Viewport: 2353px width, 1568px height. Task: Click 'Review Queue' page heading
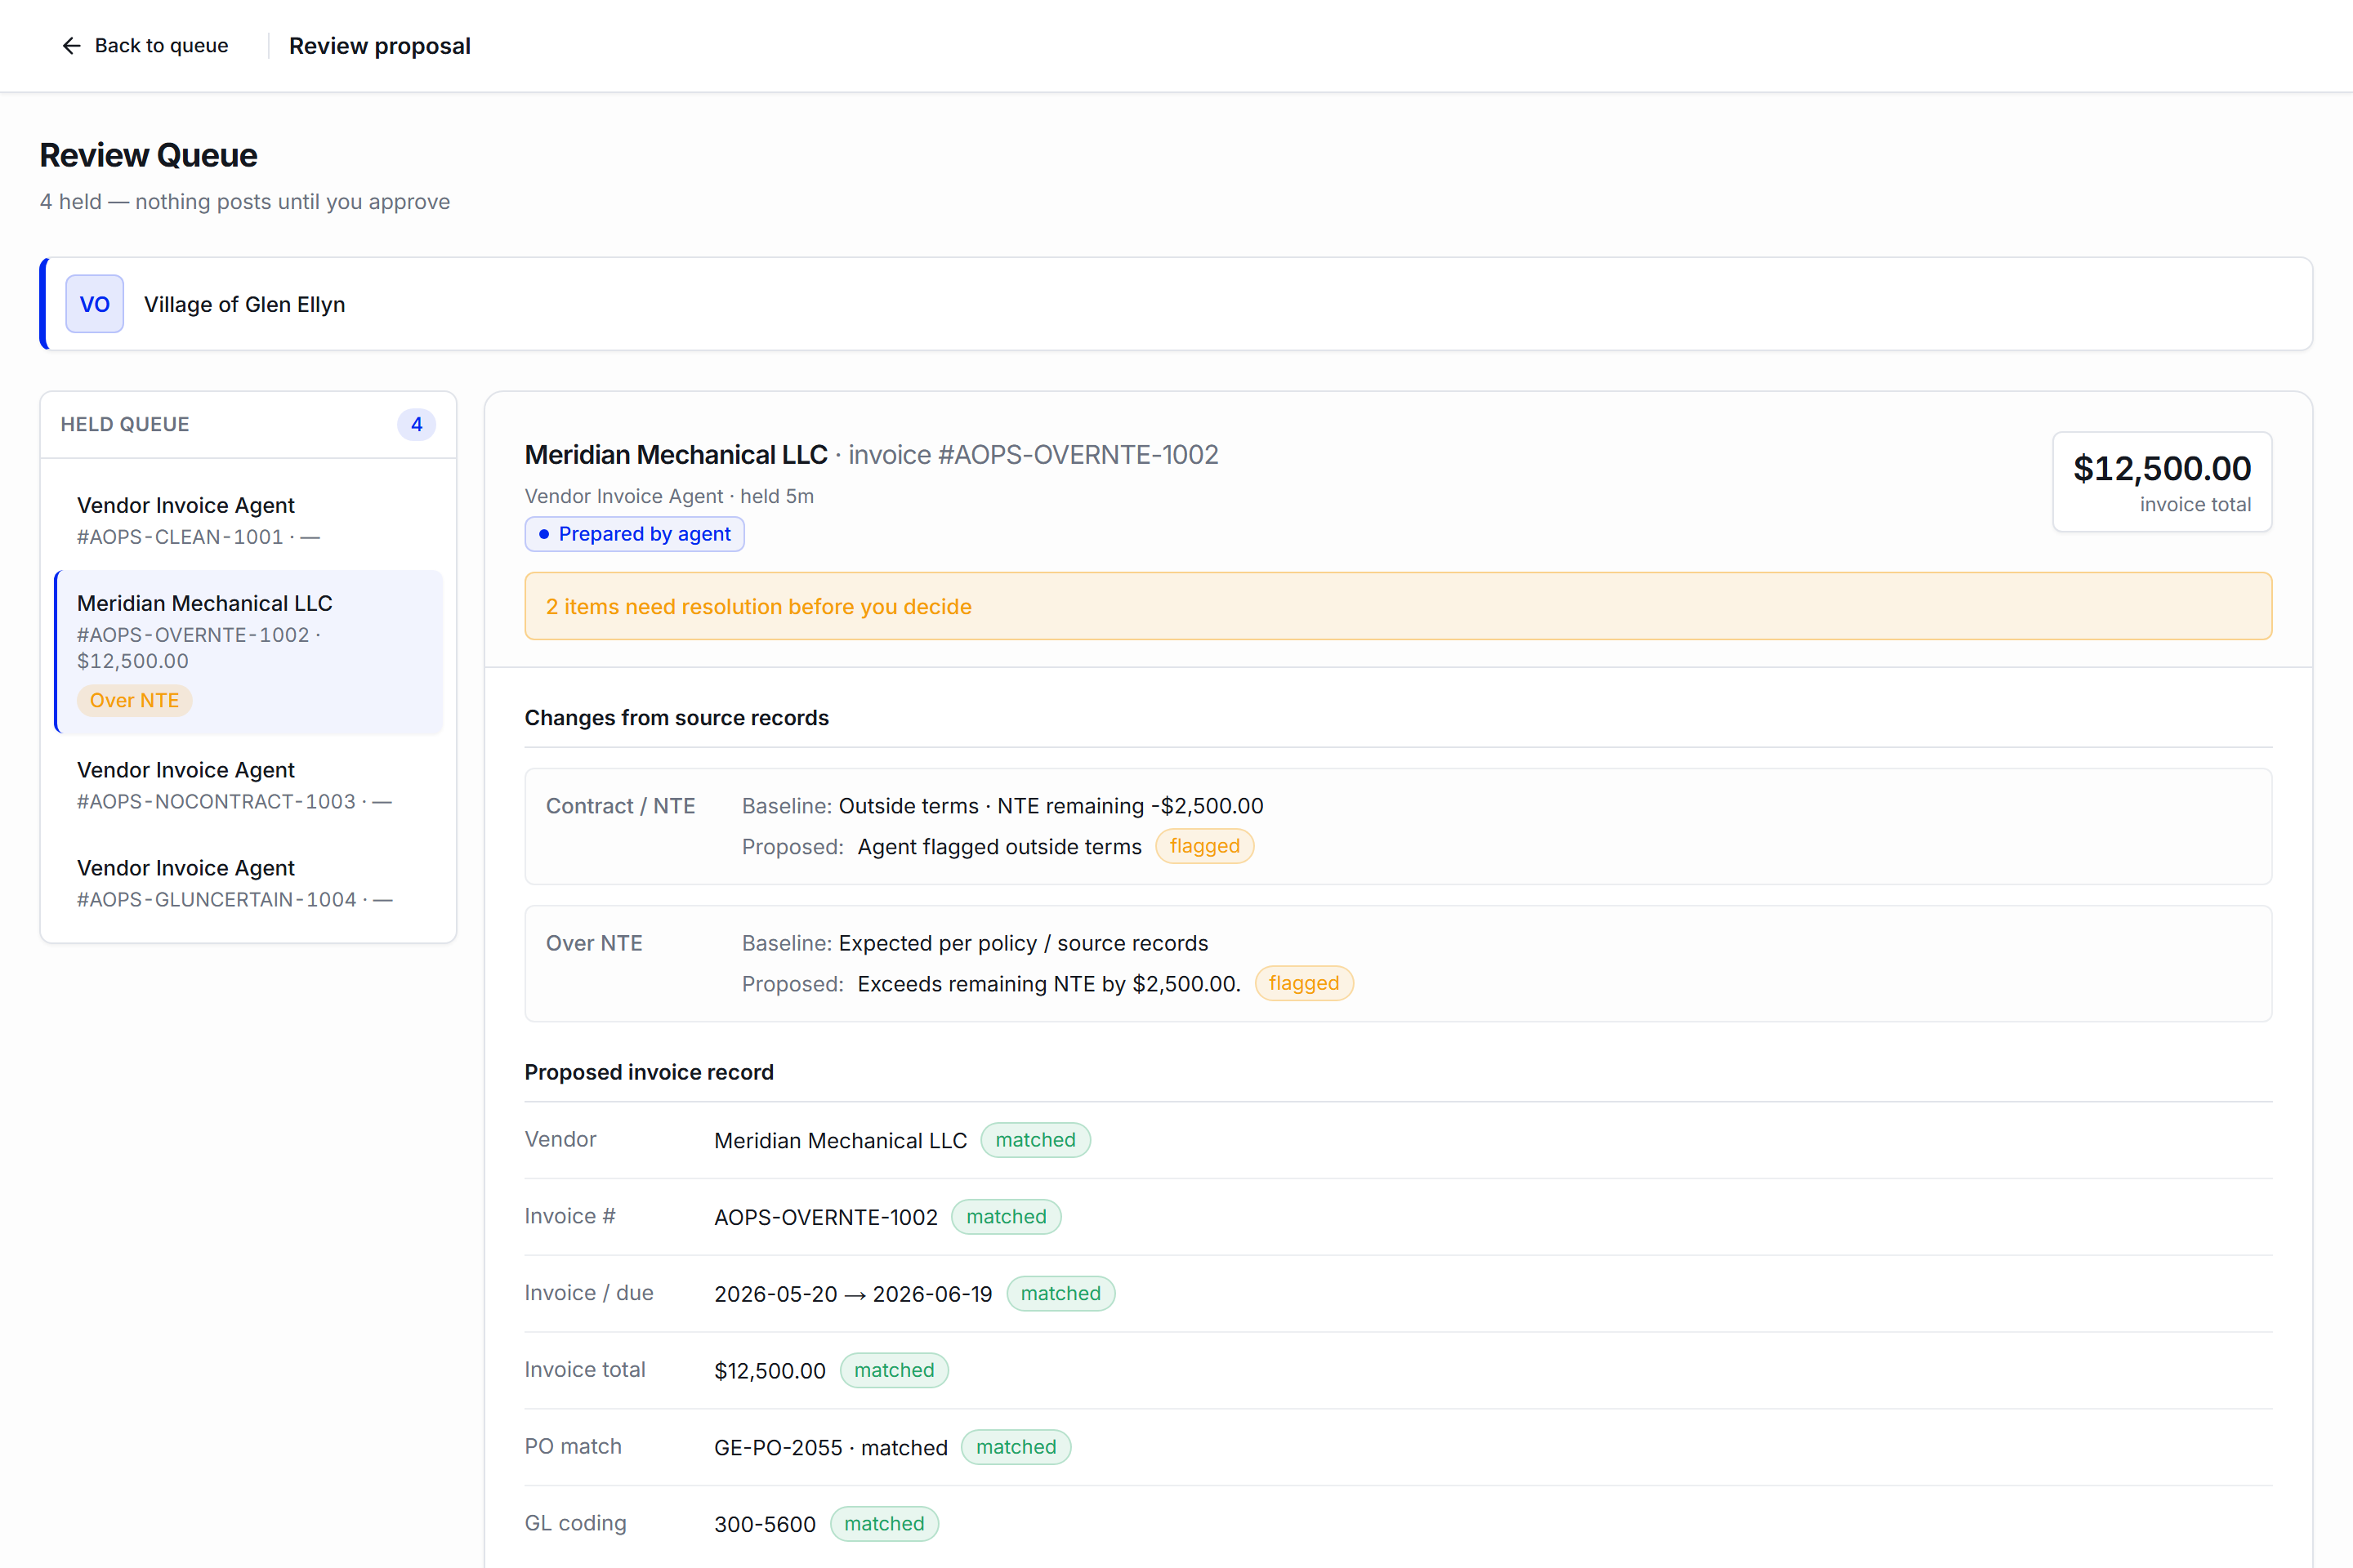click(148, 155)
